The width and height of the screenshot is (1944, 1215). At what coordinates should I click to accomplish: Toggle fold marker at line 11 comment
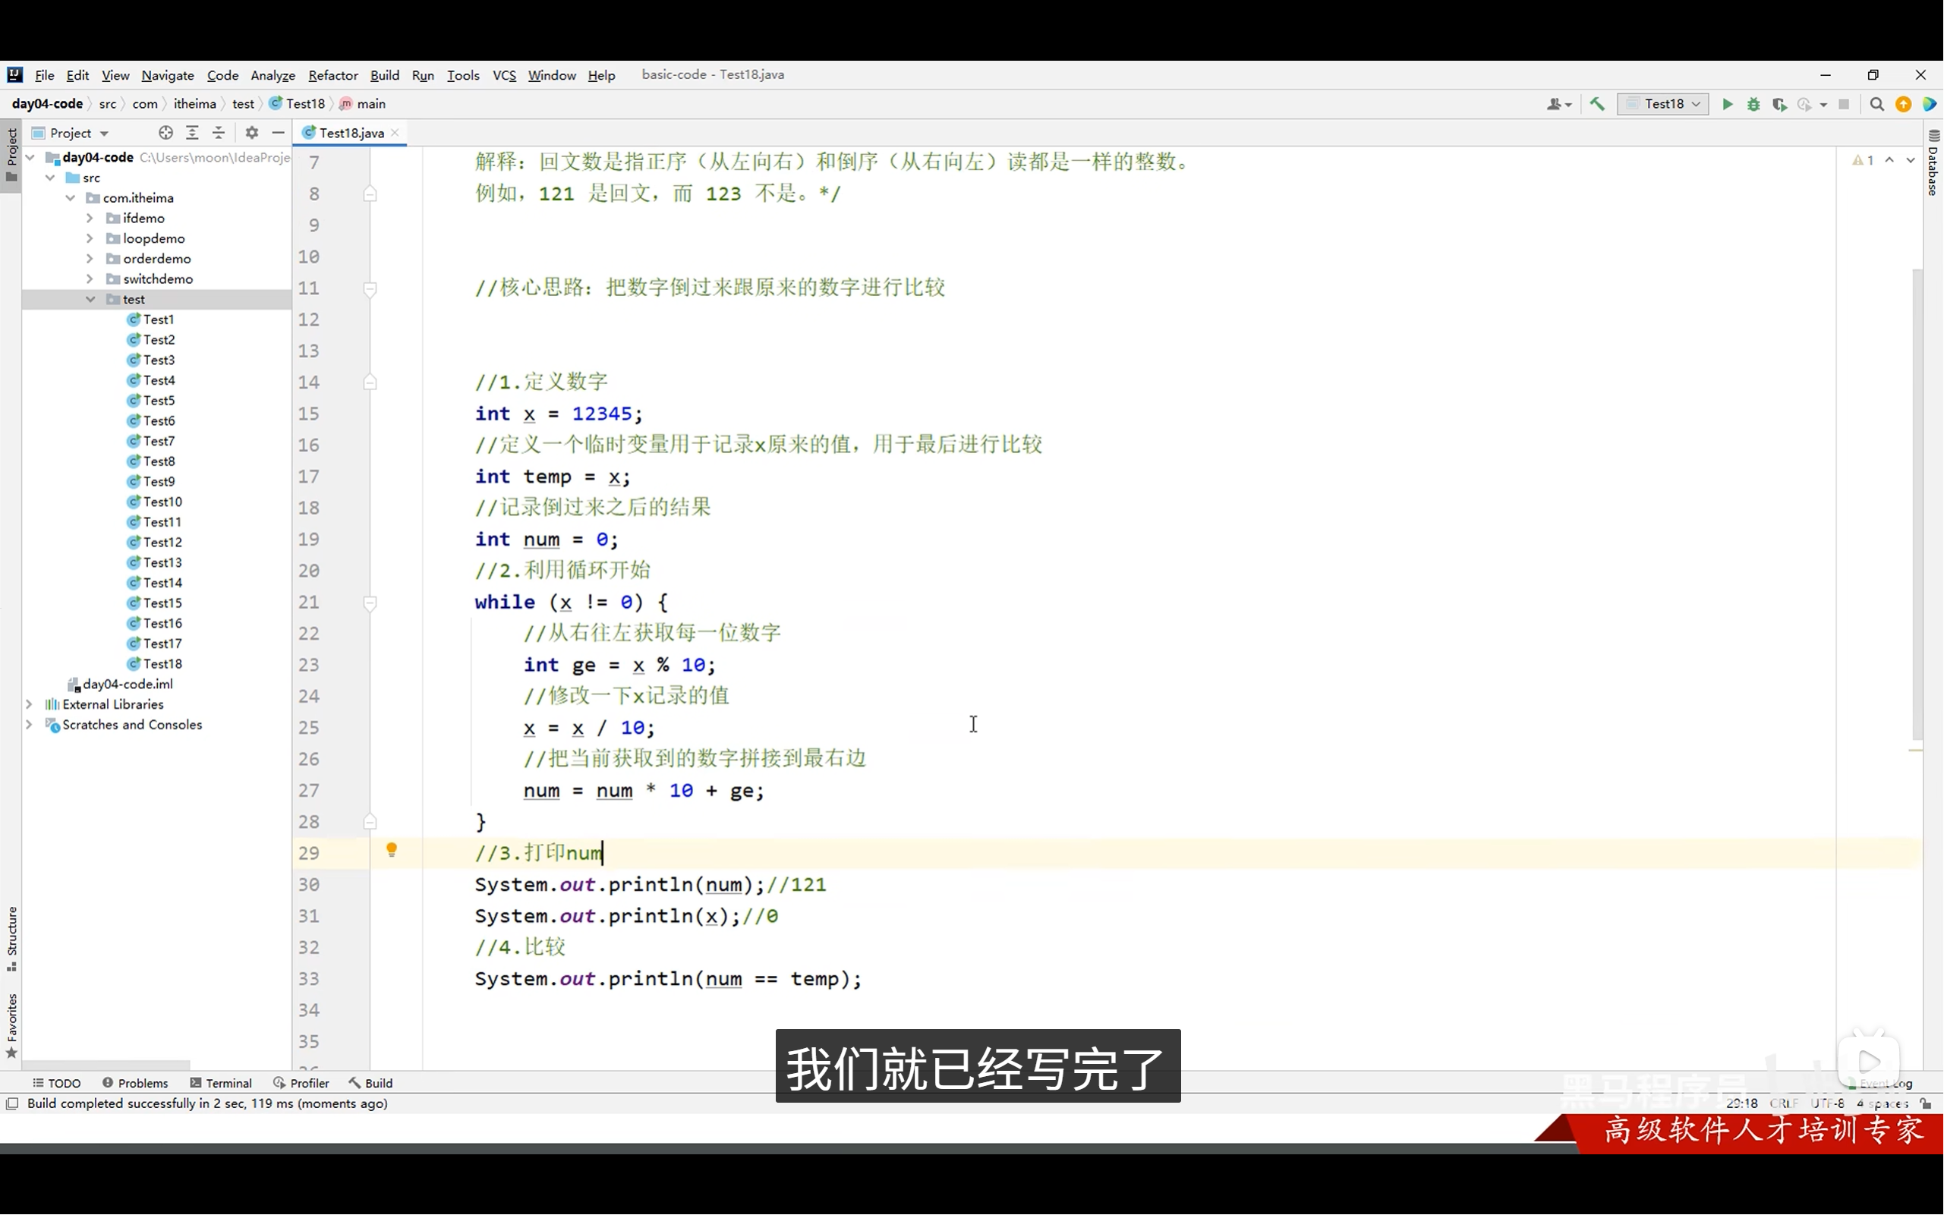click(370, 288)
